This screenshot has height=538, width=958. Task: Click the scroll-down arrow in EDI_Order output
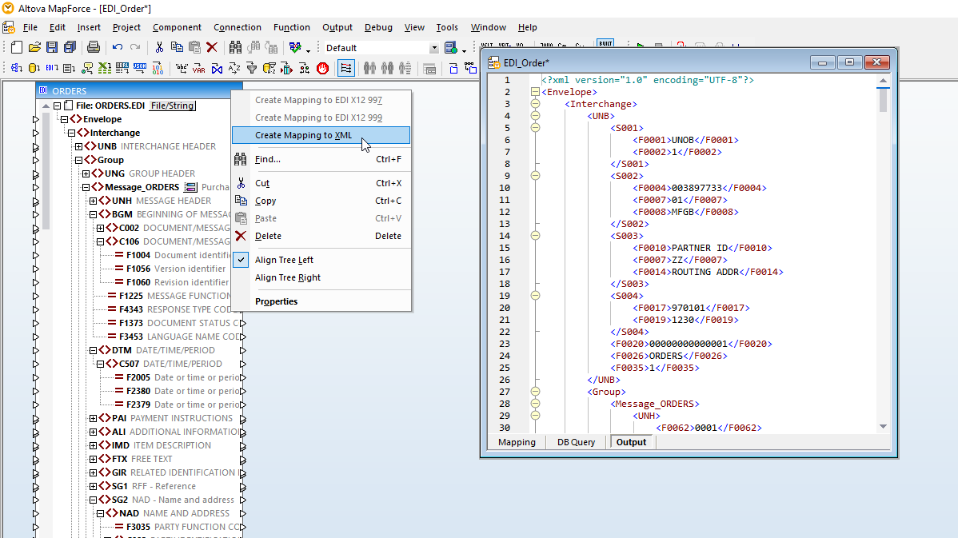point(883,426)
